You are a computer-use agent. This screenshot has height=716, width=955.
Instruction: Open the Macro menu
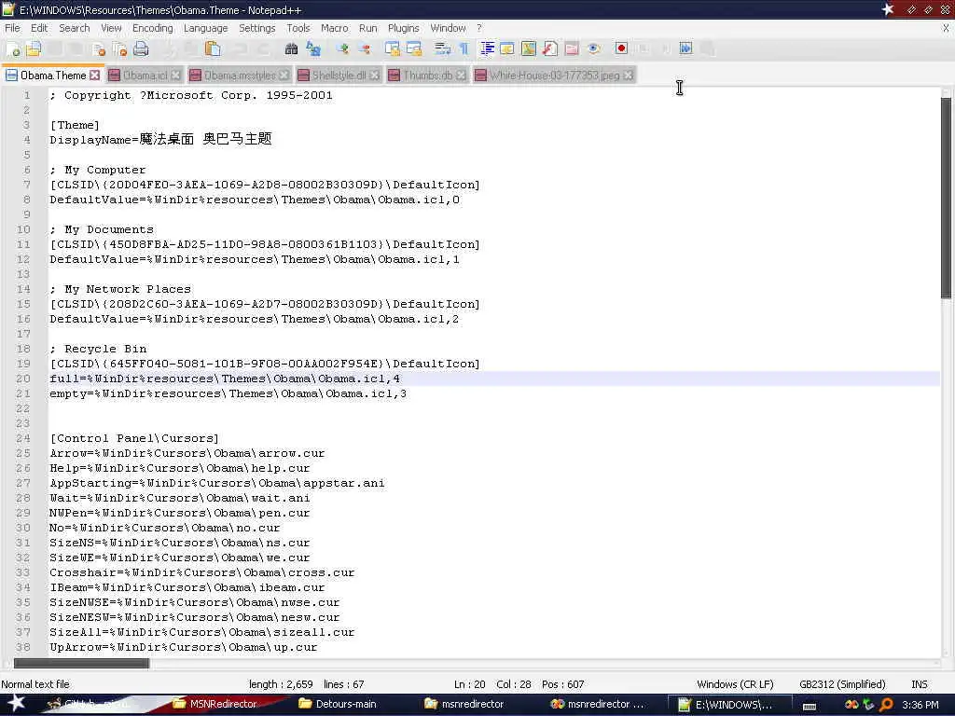click(x=335, y=28)
